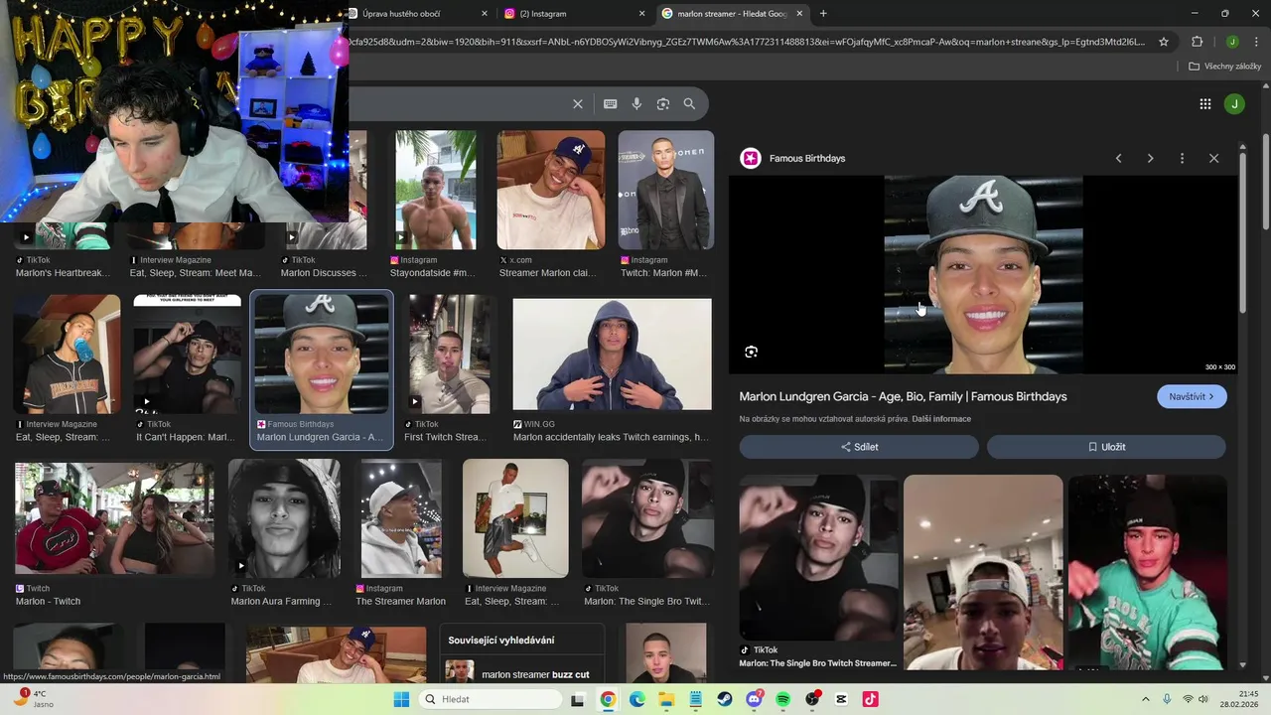The image size is (1271, 715).
Task: Open Další informace copyright link
Action: pyautogui.click(x=941, y=419)
